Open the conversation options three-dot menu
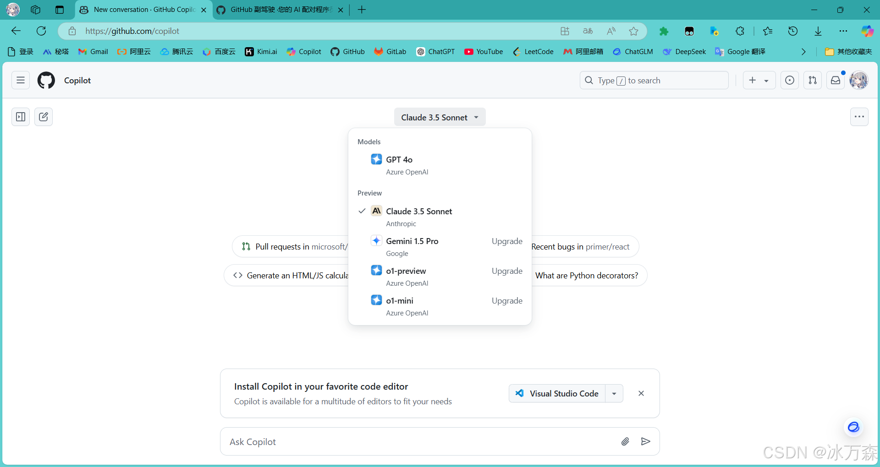 (x=859, y=117)
